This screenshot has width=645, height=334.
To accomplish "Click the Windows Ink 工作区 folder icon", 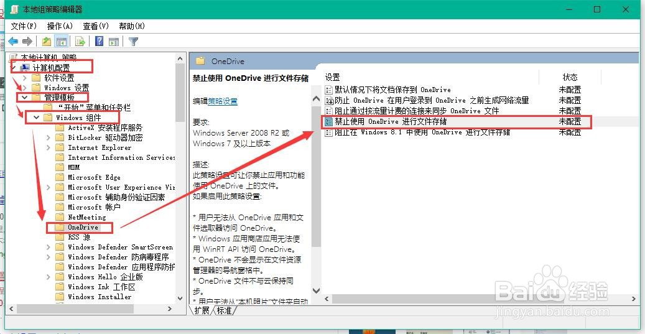I will pyautogui.click(x=60, y=287).
